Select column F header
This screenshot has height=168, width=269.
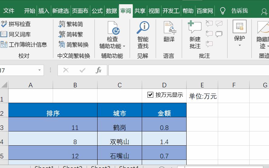pos(234,85)
